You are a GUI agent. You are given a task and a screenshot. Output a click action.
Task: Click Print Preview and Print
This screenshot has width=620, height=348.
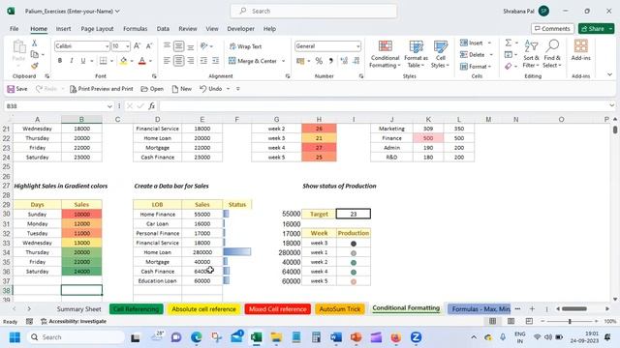(101, 89)
